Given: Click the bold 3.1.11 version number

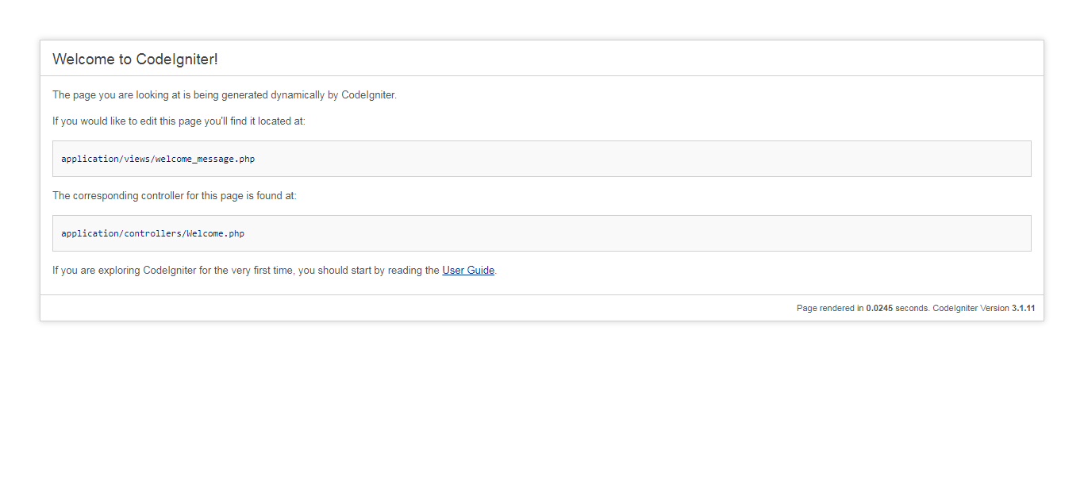Looking at the screenshot, I should pyautogui.click(x=1023, y=308).
